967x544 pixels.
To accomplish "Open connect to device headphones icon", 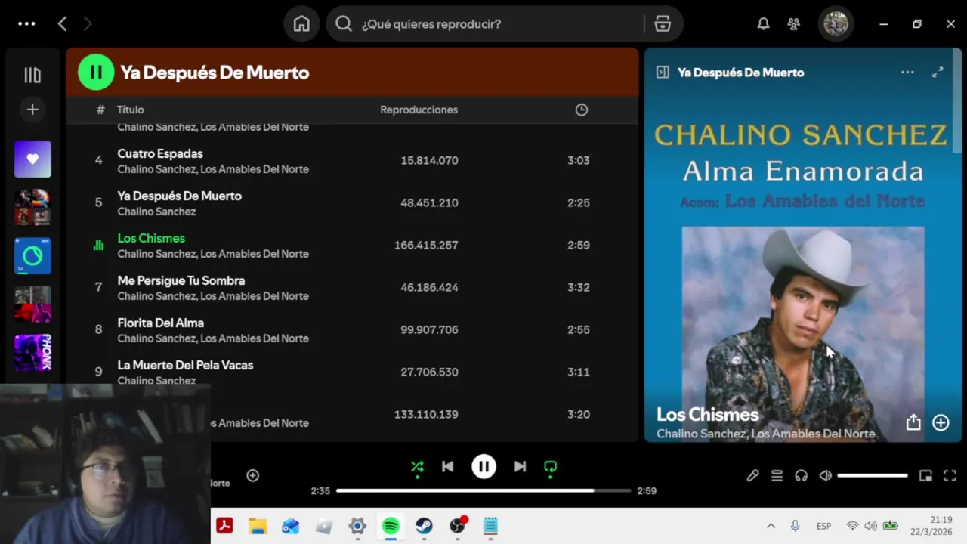I will (x=801, y=475).
